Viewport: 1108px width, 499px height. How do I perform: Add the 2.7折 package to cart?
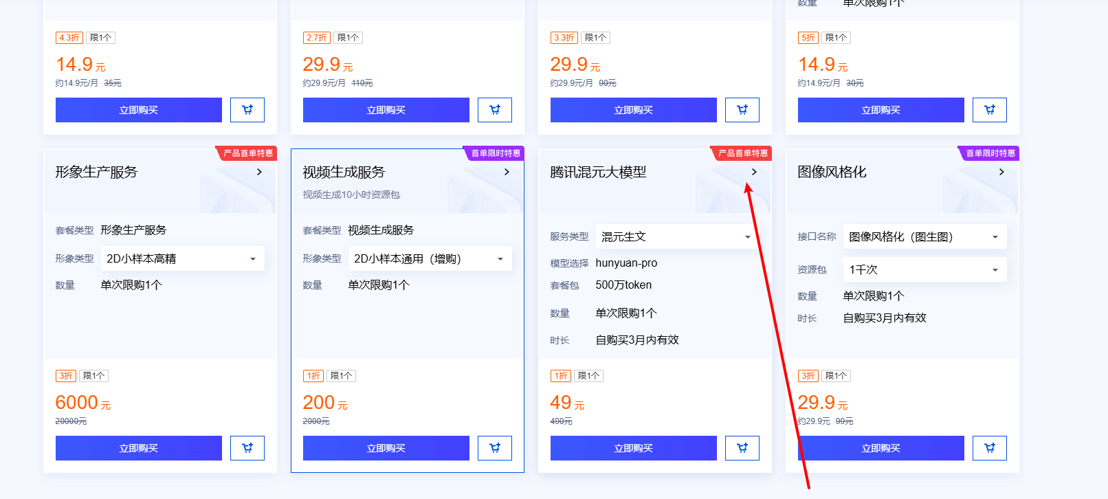[x=495, y=110]
